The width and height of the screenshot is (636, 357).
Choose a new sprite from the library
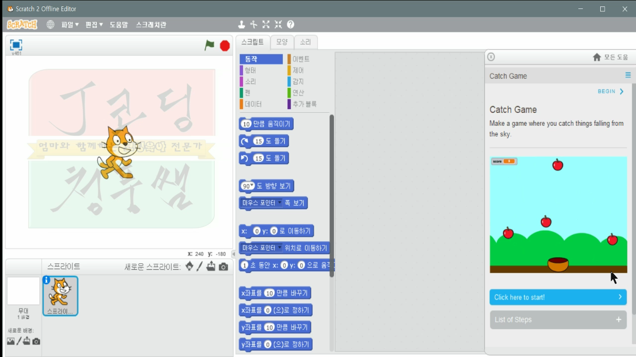pyautogui.click(x=189, y=266)
